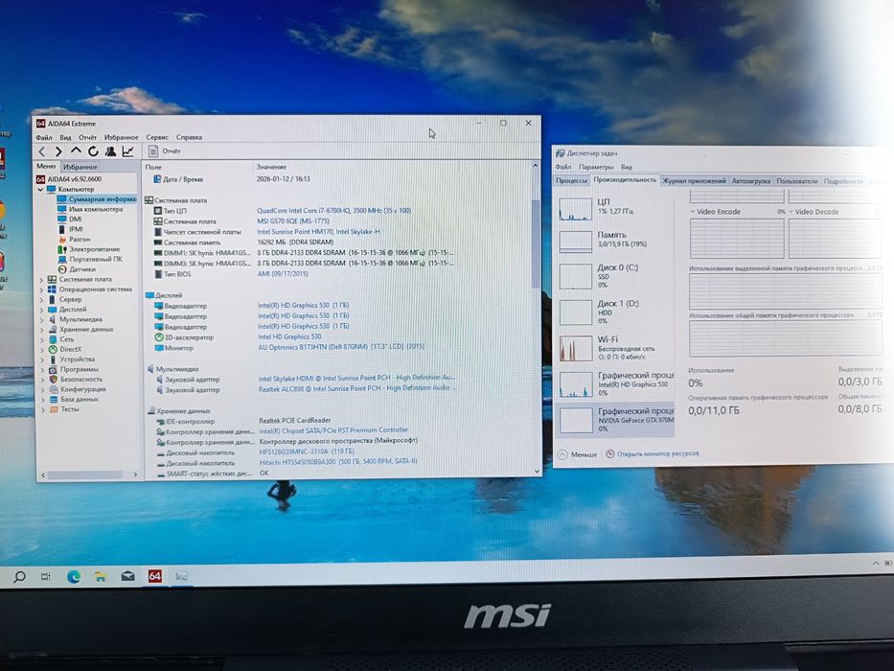Click the Программы icon in the tree
The image size is (894, 671).
point(53,369)
